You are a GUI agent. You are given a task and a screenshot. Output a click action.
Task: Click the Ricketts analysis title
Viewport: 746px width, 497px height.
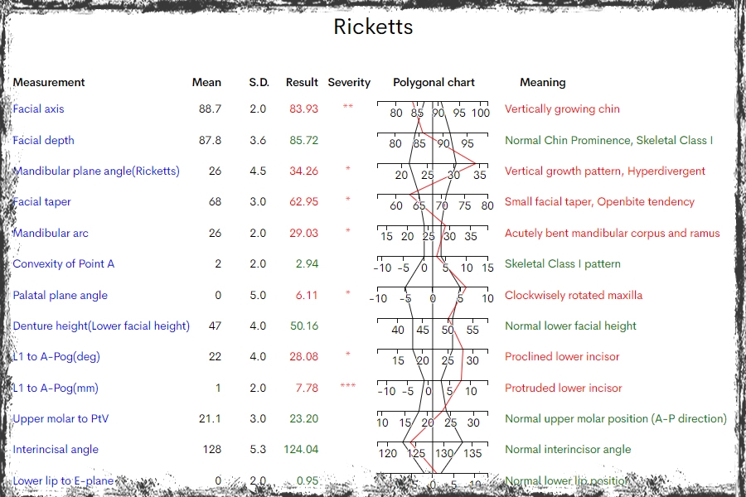pyautogui.click(x=373, y=27)
